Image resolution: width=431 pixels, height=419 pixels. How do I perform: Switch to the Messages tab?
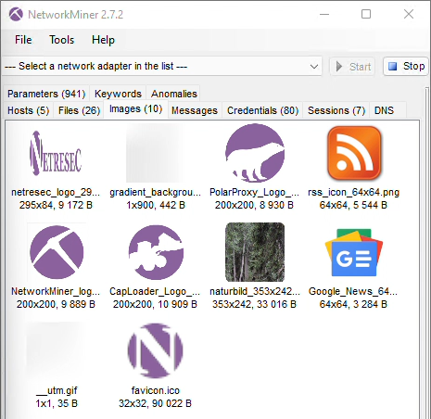point(195,110)
